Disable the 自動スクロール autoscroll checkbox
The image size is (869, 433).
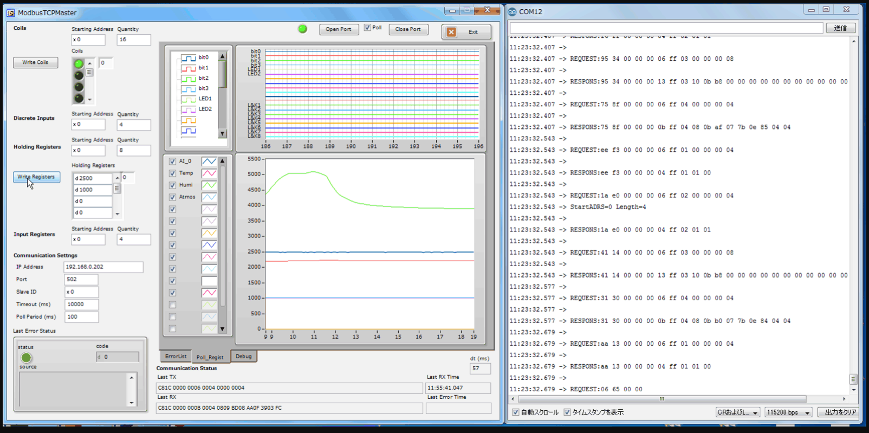(516, 412)
